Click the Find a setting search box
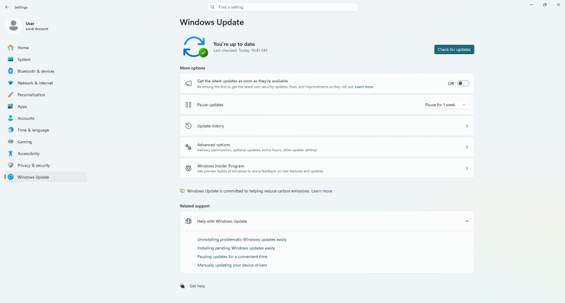The height and width of the screenshot is (303, 565). [x=283, y=7]
